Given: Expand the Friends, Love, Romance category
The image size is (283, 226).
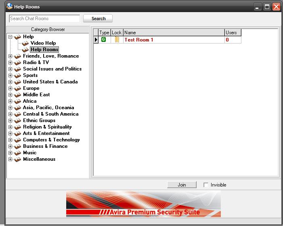Looking at the screenshot, I should click(x=10, y=56).
